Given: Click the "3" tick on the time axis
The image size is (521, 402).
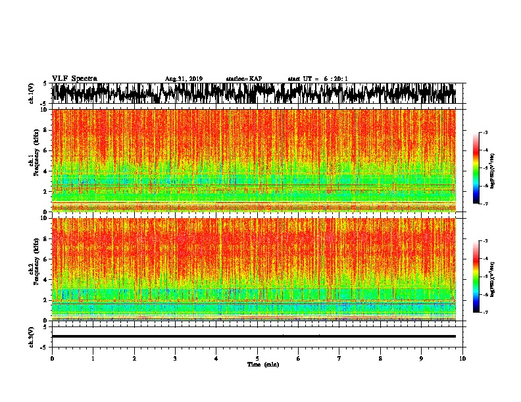Looking at the screenshot, I should [175, 359].
